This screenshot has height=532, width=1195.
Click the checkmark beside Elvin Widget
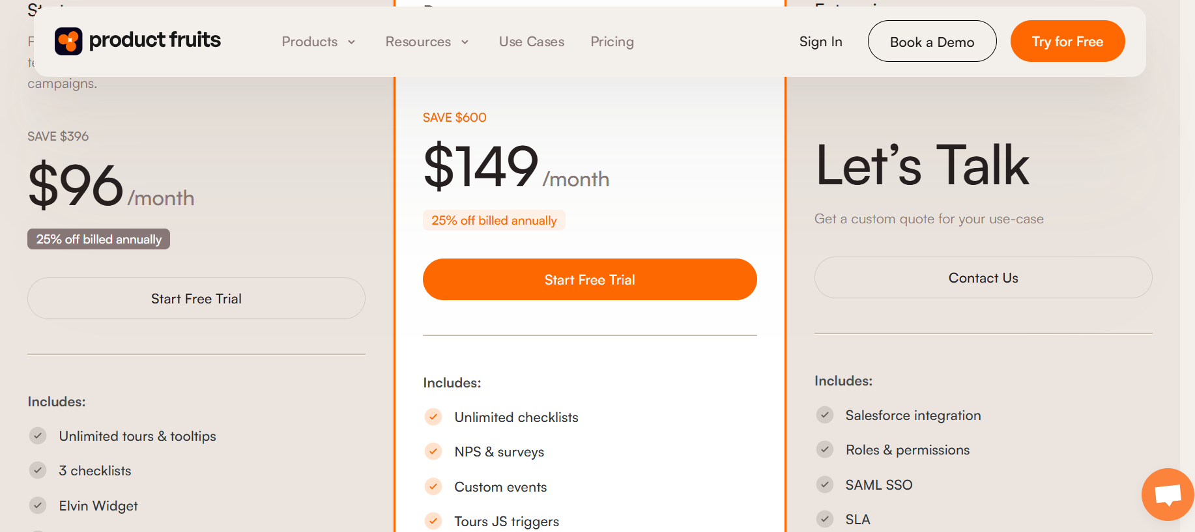click(x=37, y=505)
